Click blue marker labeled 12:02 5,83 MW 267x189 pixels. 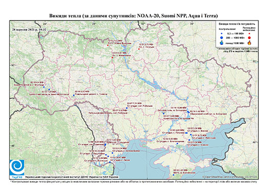pos(177,143)
